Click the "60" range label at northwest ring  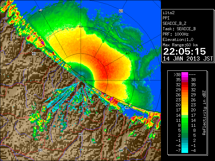40,11
